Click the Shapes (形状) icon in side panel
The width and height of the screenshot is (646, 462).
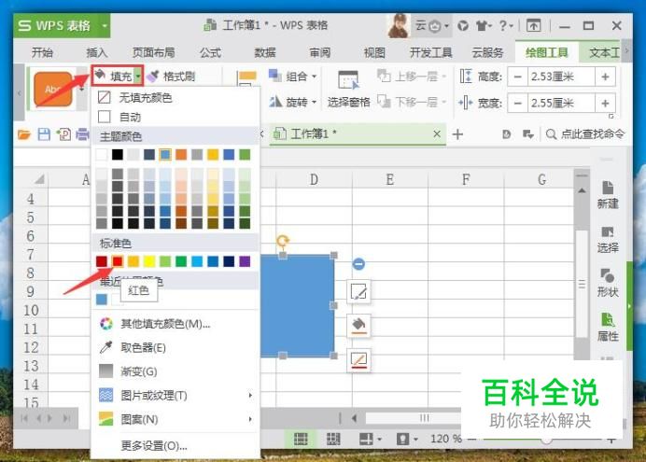[x=608, y=275]
